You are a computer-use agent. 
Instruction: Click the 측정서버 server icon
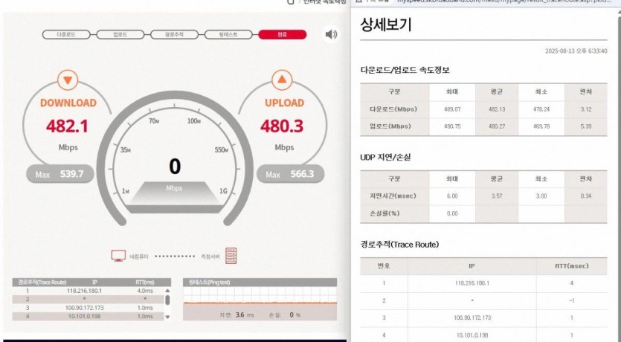[231, 256]
